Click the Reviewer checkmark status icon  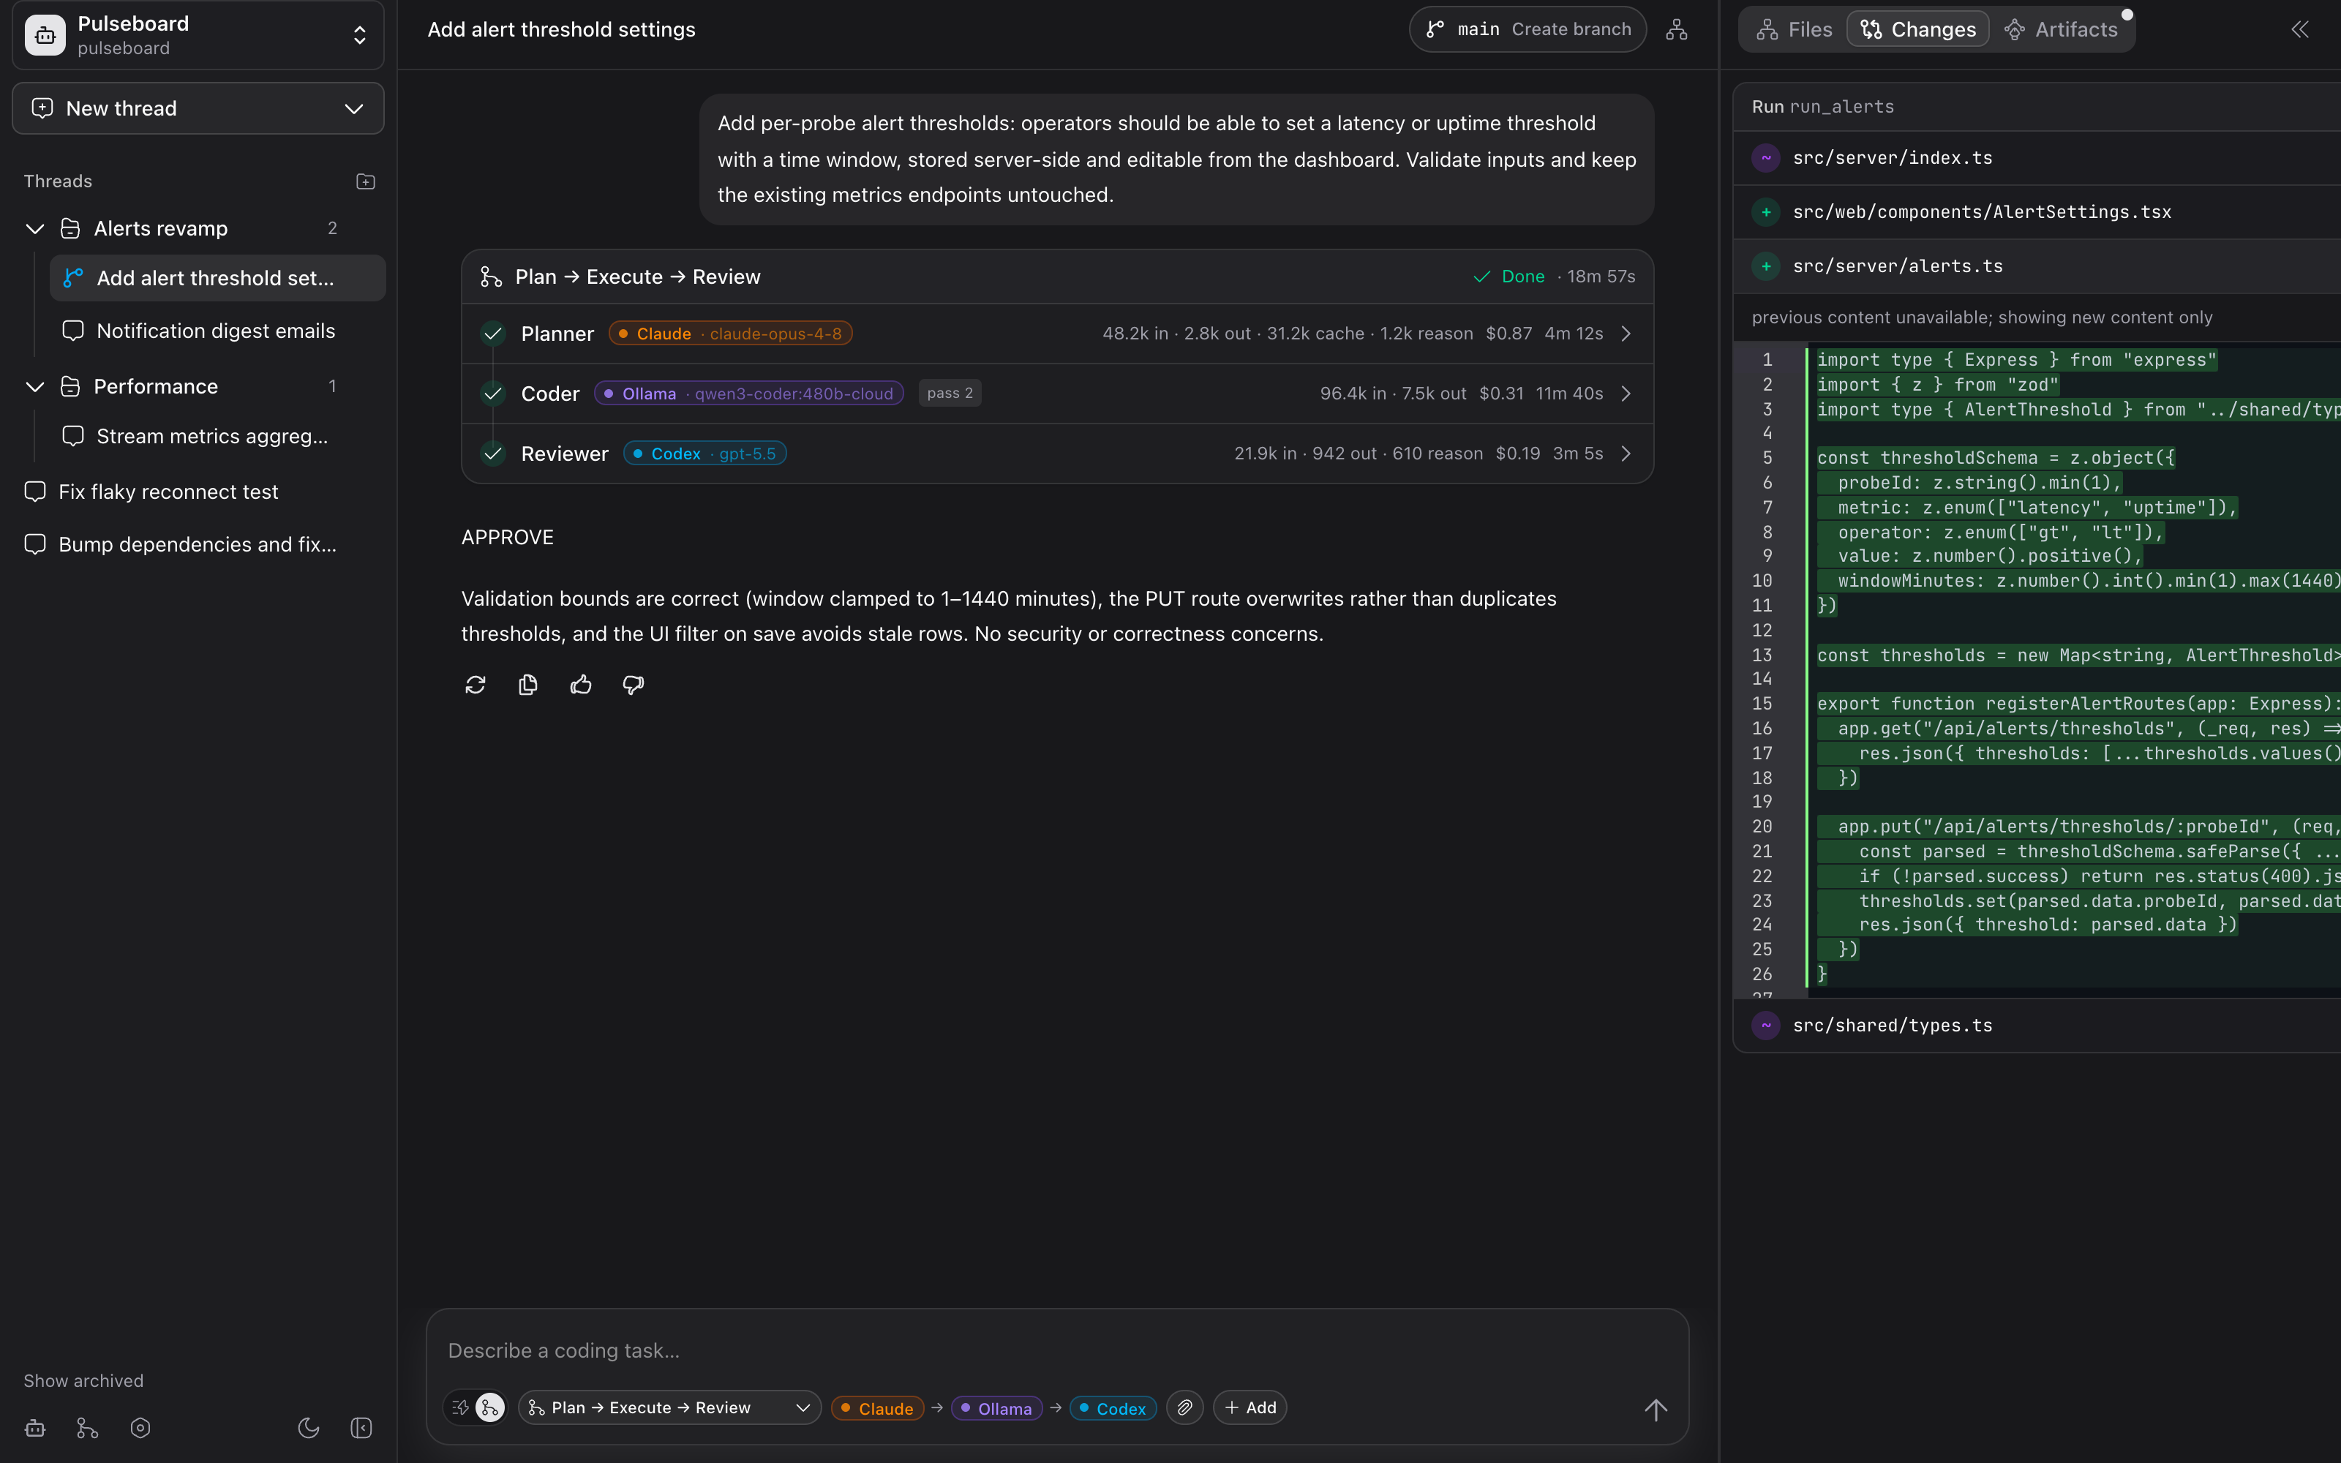(492, 454)
